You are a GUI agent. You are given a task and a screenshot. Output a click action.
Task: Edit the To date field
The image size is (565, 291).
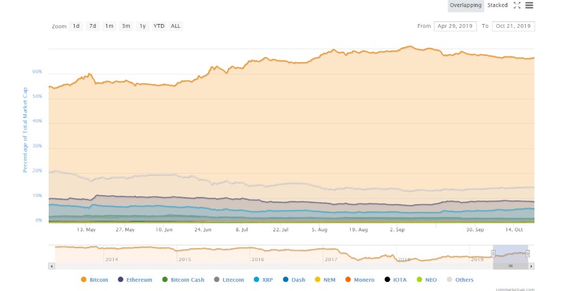[513, 27]
